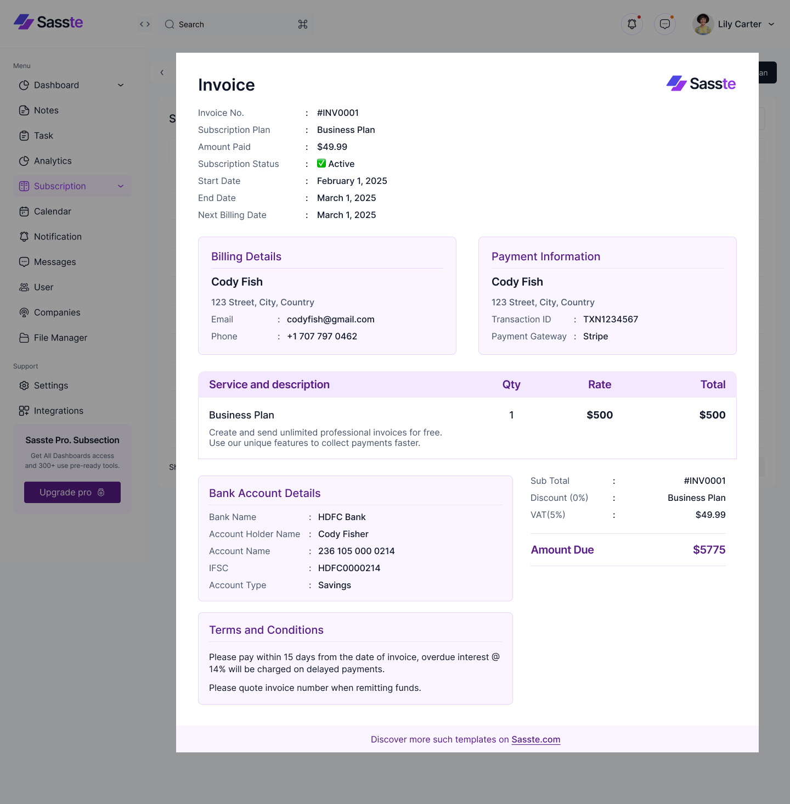Click the Notification bell icon in top bar
This screenshot has height=804, width=790.
[631, 24]
